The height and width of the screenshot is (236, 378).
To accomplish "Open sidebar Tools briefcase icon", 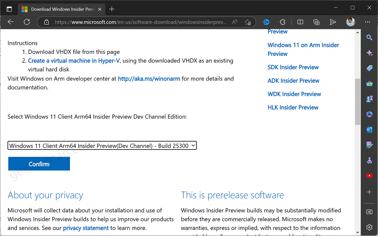I will click(x=369, y=84).
